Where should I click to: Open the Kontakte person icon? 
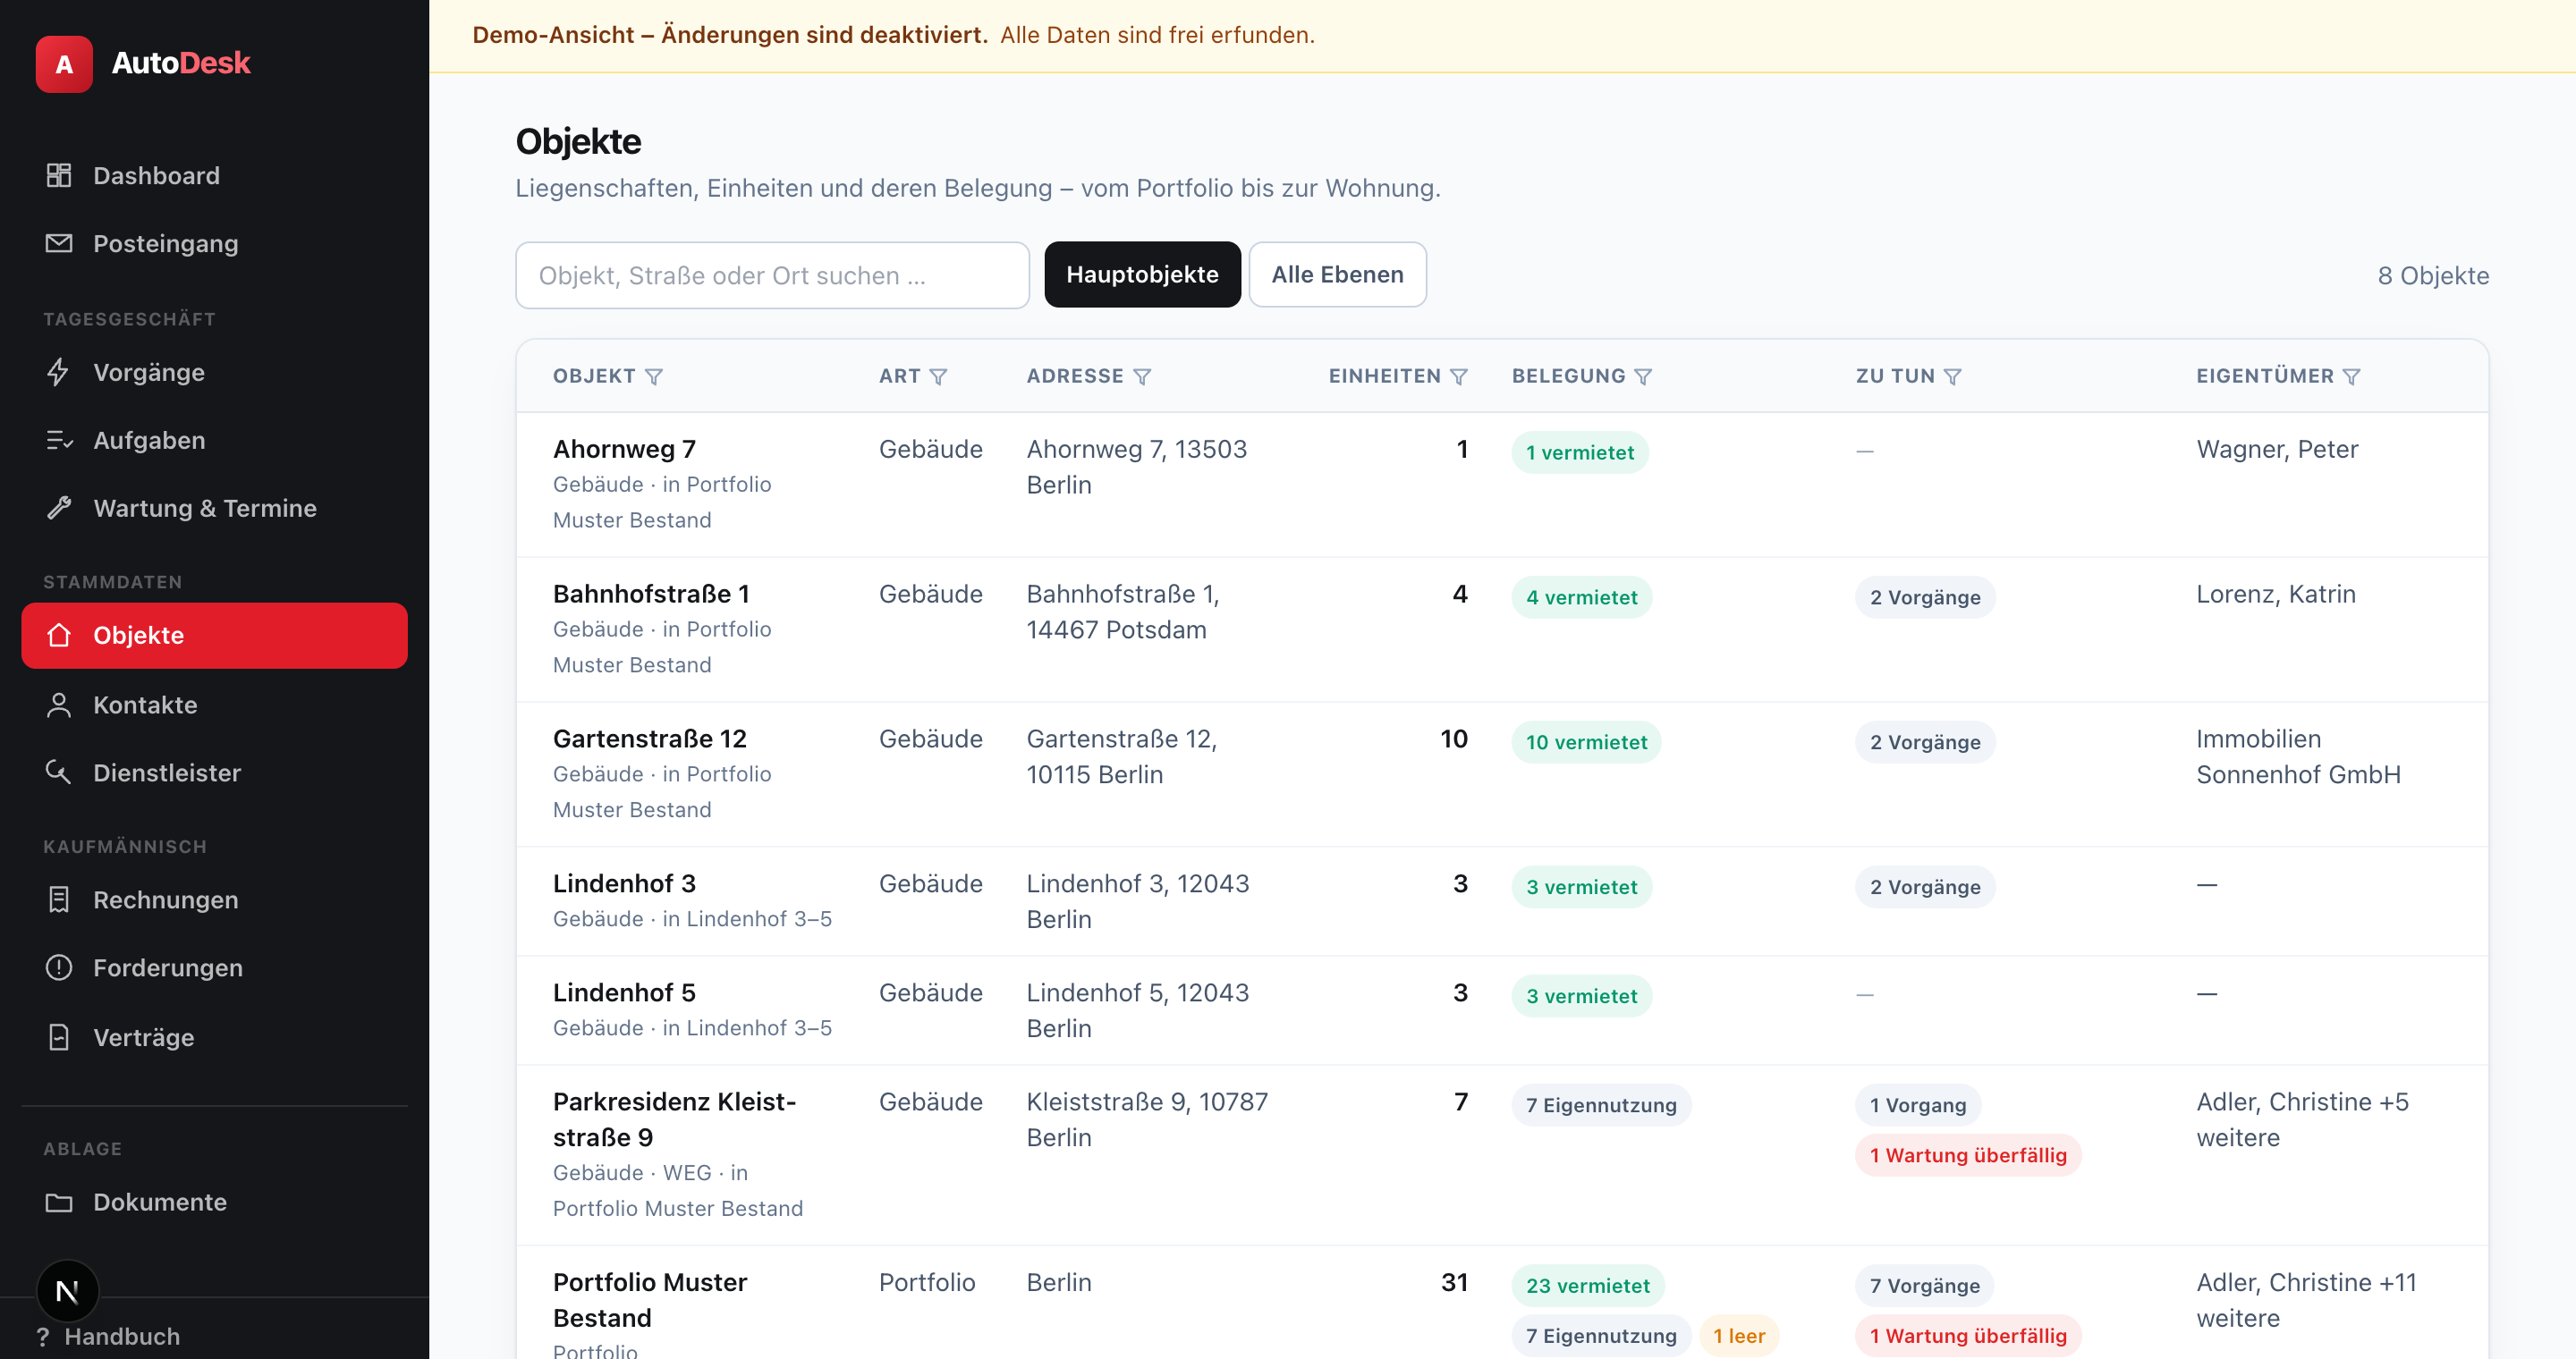pos(59,705)
